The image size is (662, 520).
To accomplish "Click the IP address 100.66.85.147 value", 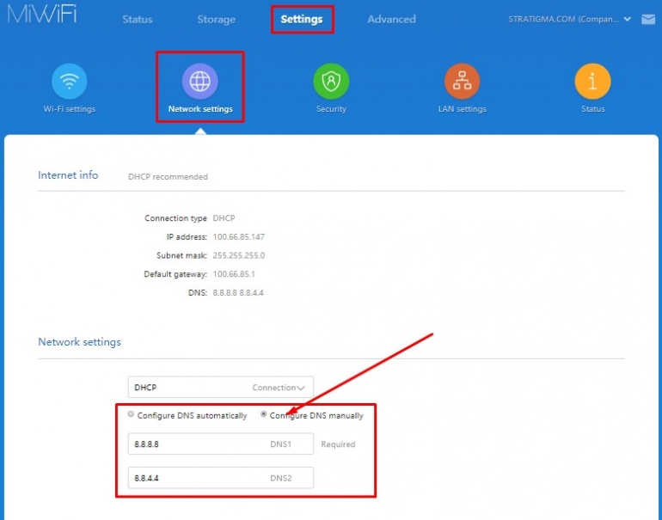I will pos(238,236).
